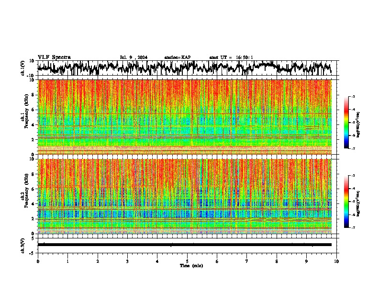The width and height of the screenshot is (379, 293).
Task: Click the "ch.1(V)" axis label
Action: coord(23,68)
